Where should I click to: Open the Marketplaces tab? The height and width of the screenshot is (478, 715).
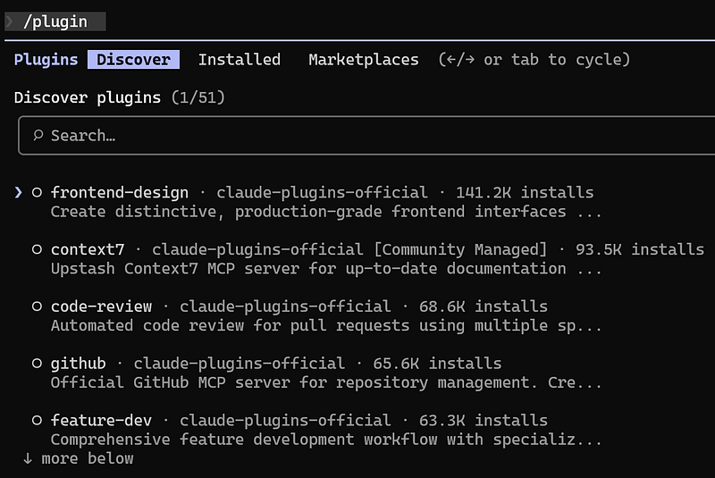click(363, 60)
